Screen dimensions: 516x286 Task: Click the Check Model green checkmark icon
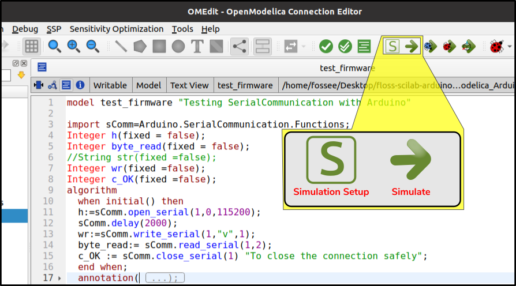(326, 46)
